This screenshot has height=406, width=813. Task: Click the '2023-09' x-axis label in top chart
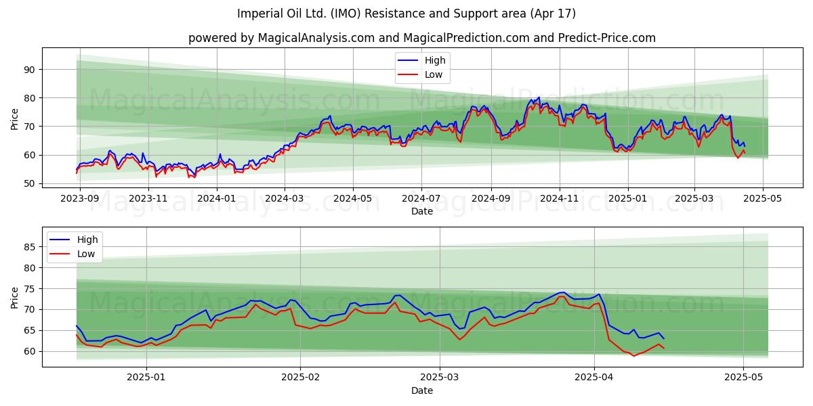coord(80,200)
